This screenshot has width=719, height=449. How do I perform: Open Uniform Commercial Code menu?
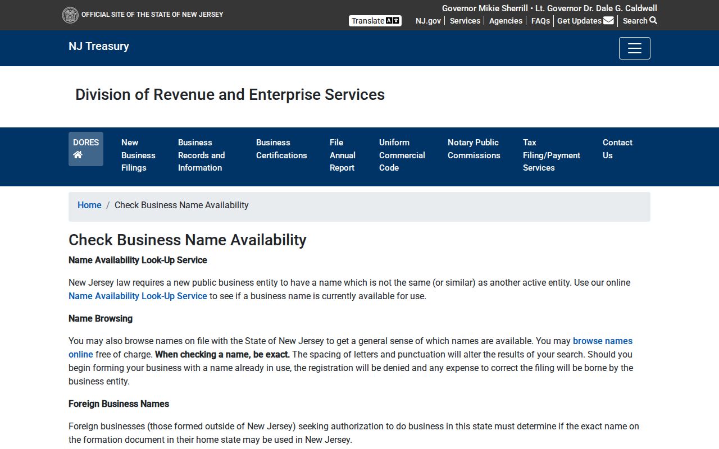[402, 155]
